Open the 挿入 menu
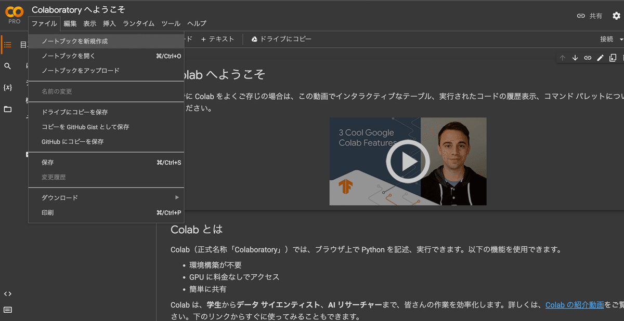This screenshot has height=321, width=624. [x=110, y=23]
